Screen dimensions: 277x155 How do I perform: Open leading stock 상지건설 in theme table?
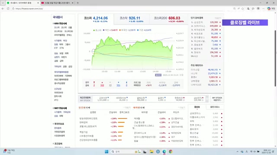point(175,122)
